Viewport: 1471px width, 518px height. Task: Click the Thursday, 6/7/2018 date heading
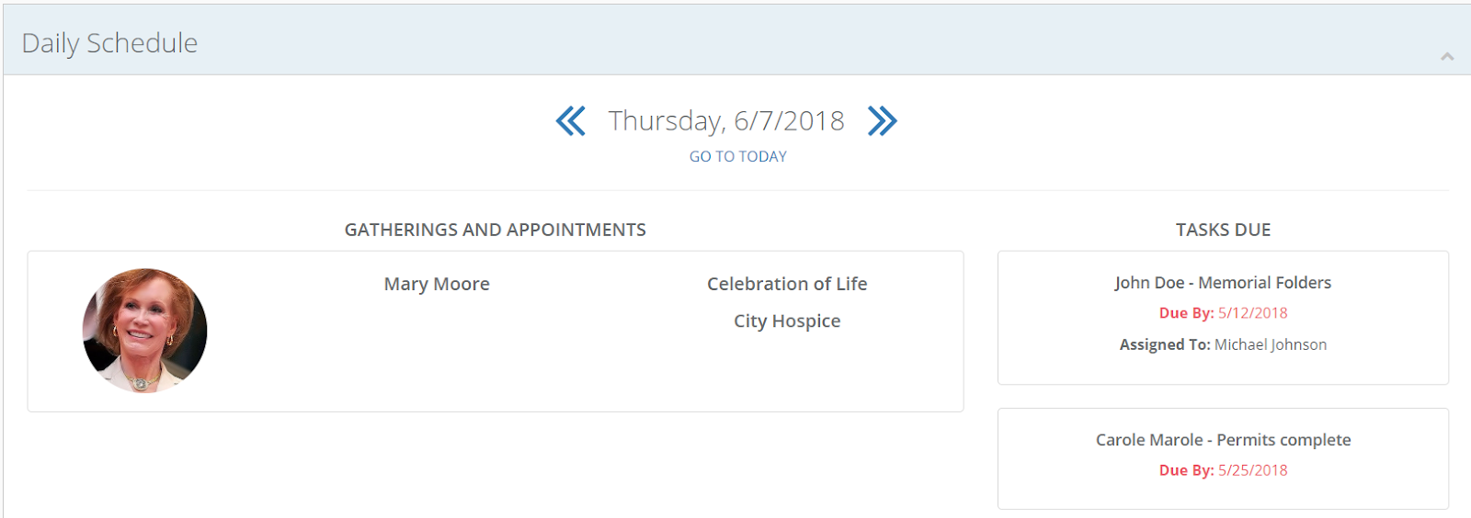(x=725, y=121)
